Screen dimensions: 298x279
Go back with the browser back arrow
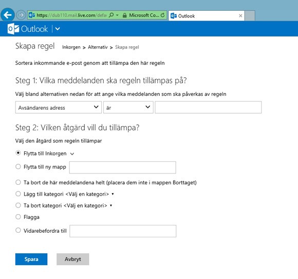point(8,14)
